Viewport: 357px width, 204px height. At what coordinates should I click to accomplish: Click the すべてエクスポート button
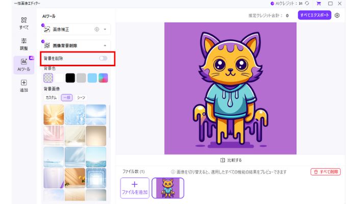pos(315,15)
